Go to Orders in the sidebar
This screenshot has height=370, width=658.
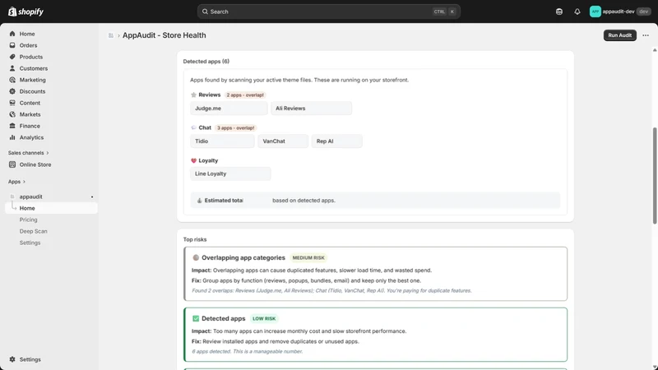point(28,45)
